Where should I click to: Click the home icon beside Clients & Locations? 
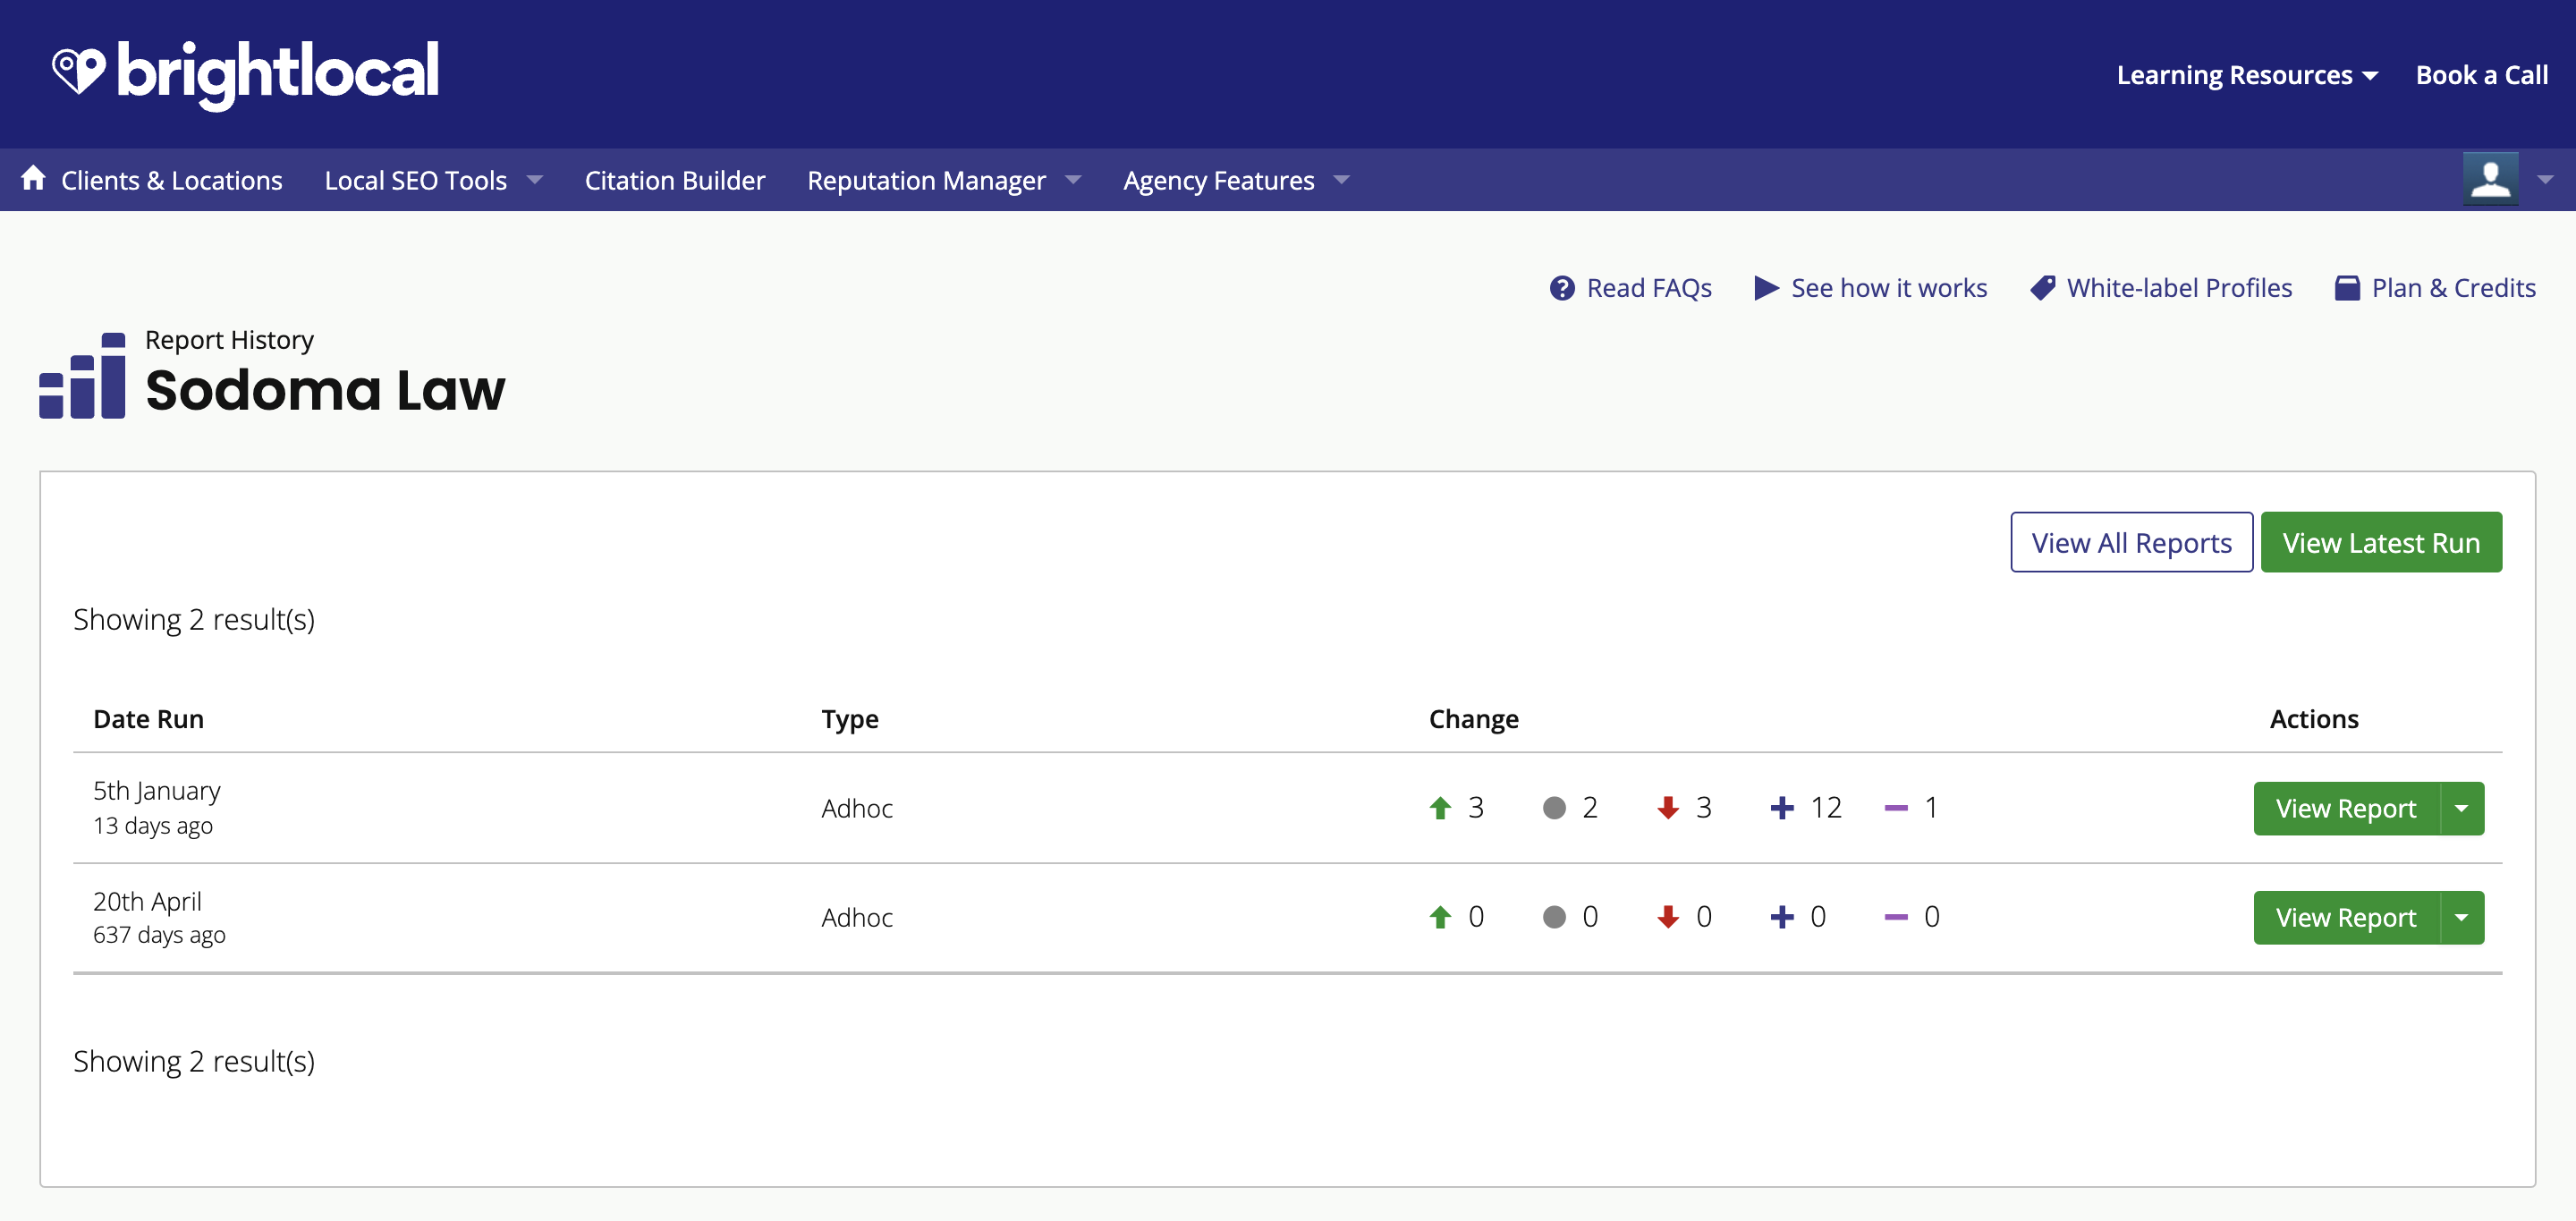[33, 179]
